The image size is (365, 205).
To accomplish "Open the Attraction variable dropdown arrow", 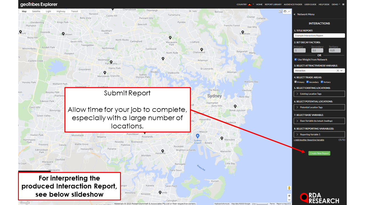I will 342,71.
